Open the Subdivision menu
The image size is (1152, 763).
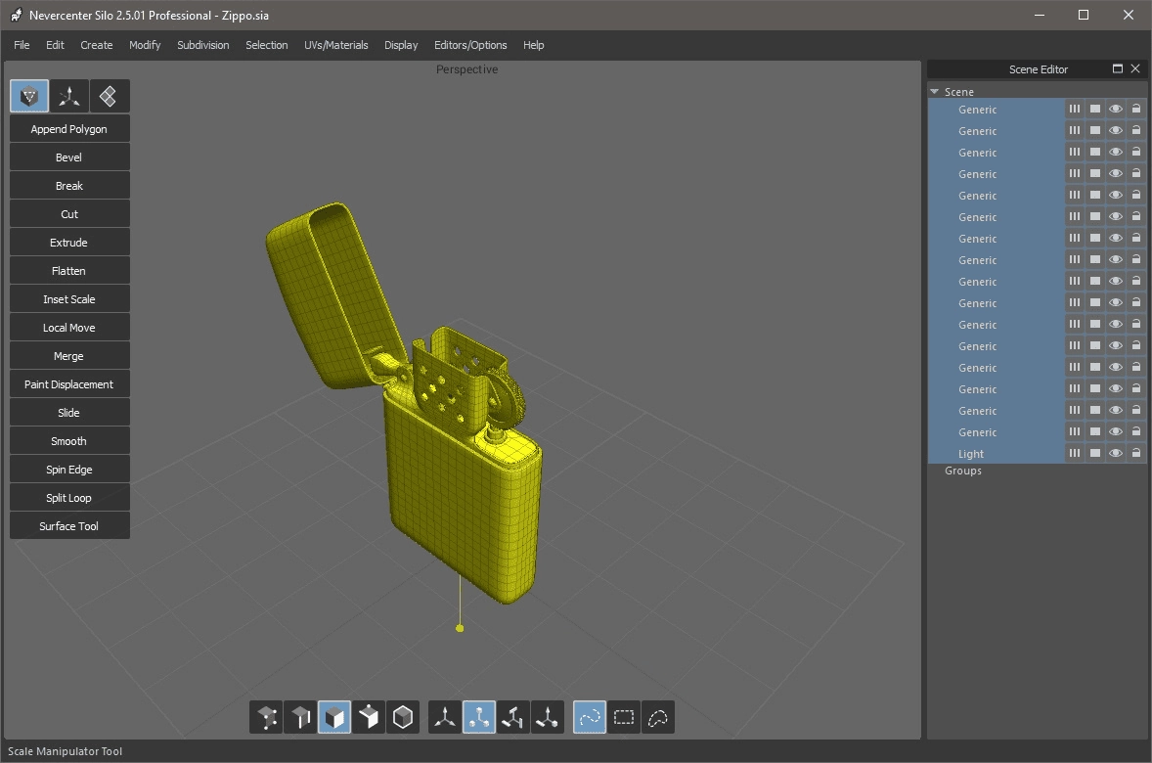tap(202, 45)
